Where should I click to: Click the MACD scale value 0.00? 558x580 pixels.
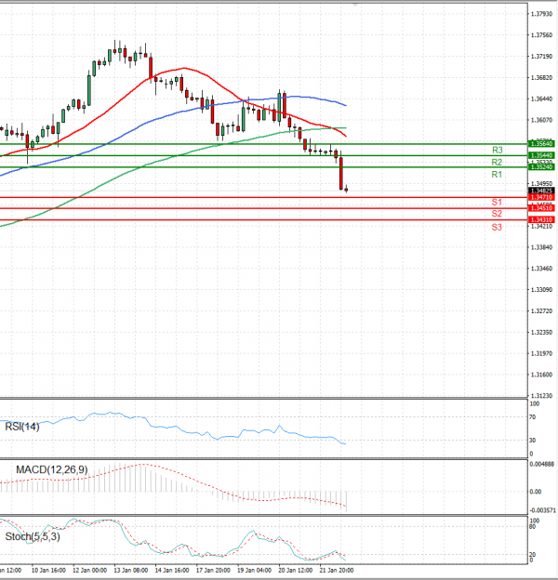pyautogui.click(x=536, y=492)
